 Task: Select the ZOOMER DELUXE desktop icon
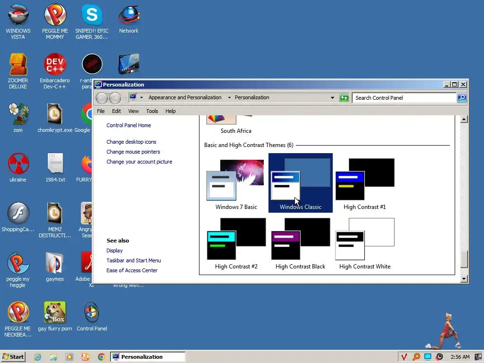pos(18,71)
